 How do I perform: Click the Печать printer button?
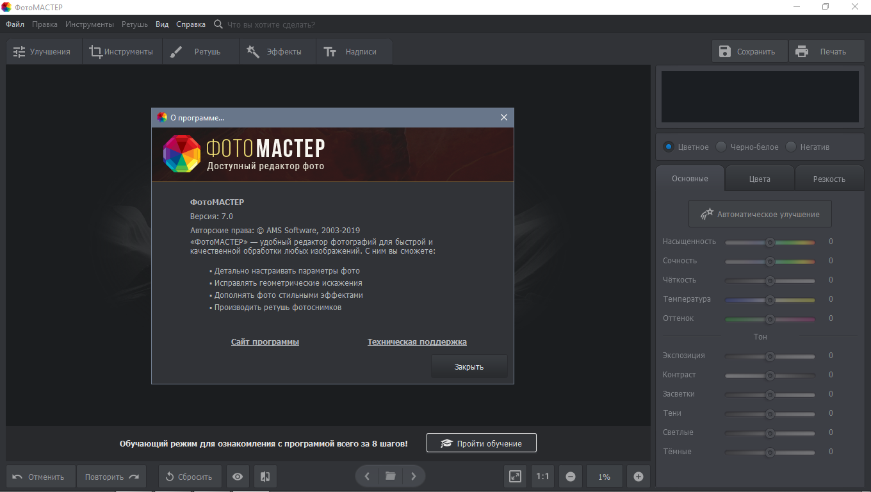826,51
